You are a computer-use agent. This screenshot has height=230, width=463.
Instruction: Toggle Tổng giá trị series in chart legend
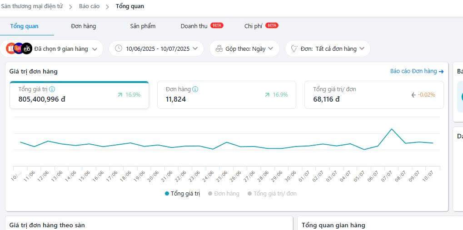182,194
